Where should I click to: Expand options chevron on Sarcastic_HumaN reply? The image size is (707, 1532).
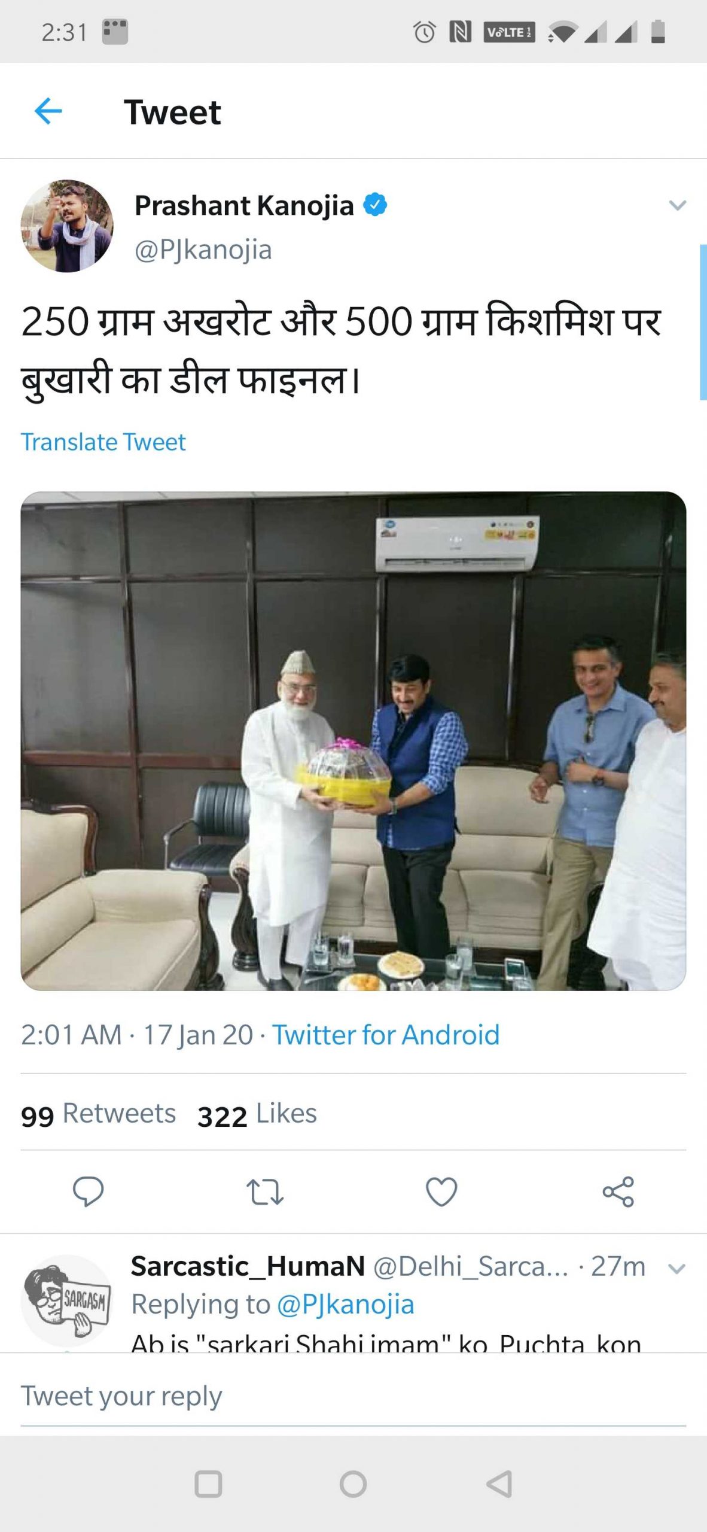point(676,1269)
